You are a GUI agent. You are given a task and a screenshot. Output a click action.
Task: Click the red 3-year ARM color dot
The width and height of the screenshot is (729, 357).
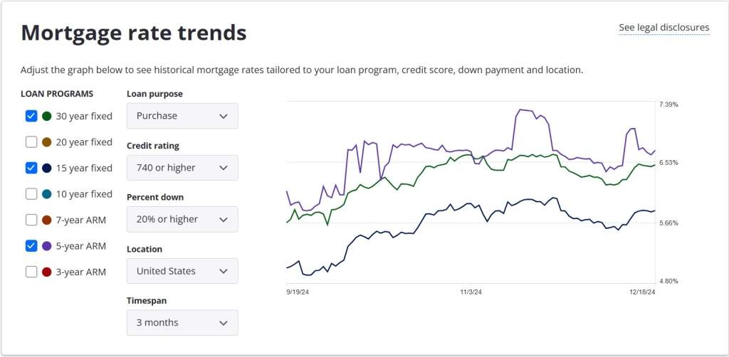(x=47, y=272)
